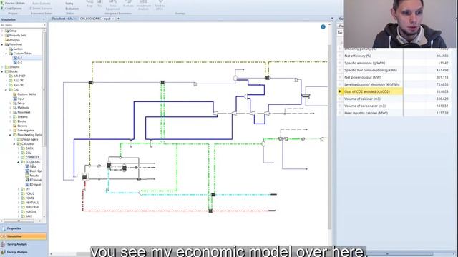Select the Design Specs folder
The width and height of the screenshot is (458, 257).
27,139
